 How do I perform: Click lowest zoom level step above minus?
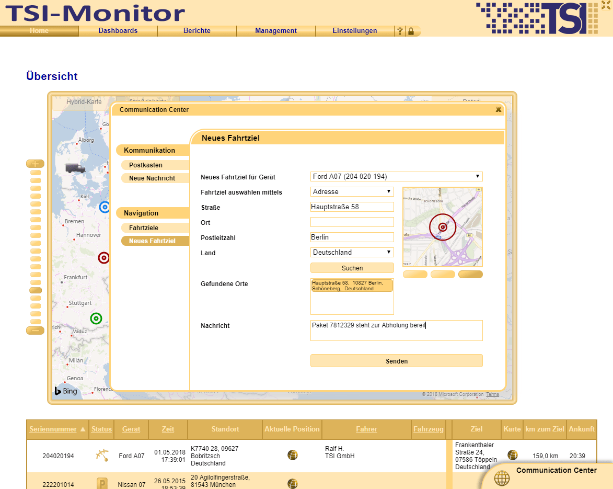[35, 322]
